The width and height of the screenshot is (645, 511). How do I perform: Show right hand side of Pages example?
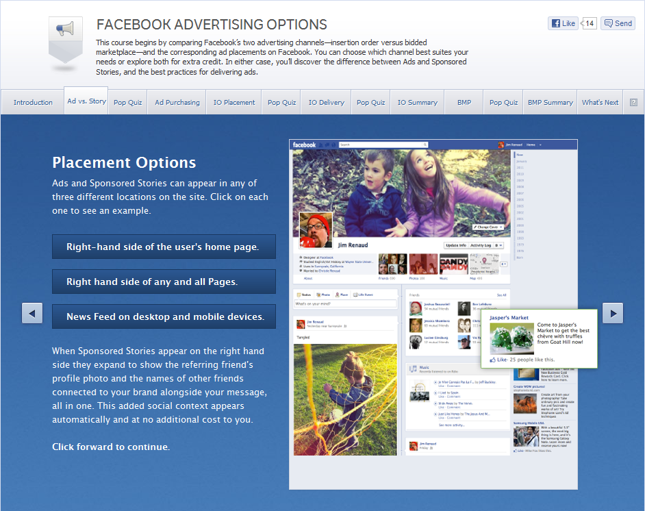pyautogui.click(x=164, y=282)
